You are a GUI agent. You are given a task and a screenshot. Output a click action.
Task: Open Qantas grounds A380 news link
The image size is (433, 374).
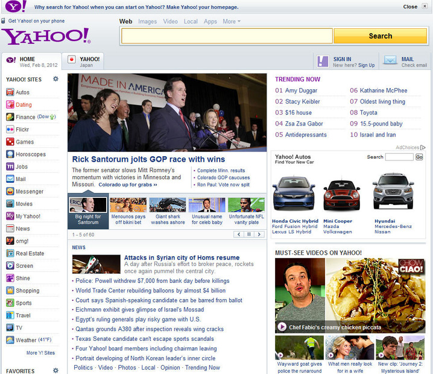tap(150, 329)
